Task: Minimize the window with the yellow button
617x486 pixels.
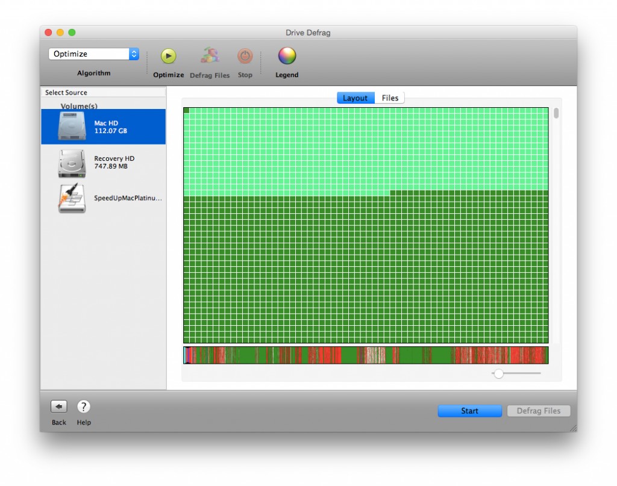Action: pos(60,33)
